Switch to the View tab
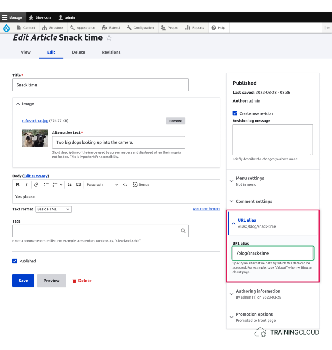 coord(26,52)
